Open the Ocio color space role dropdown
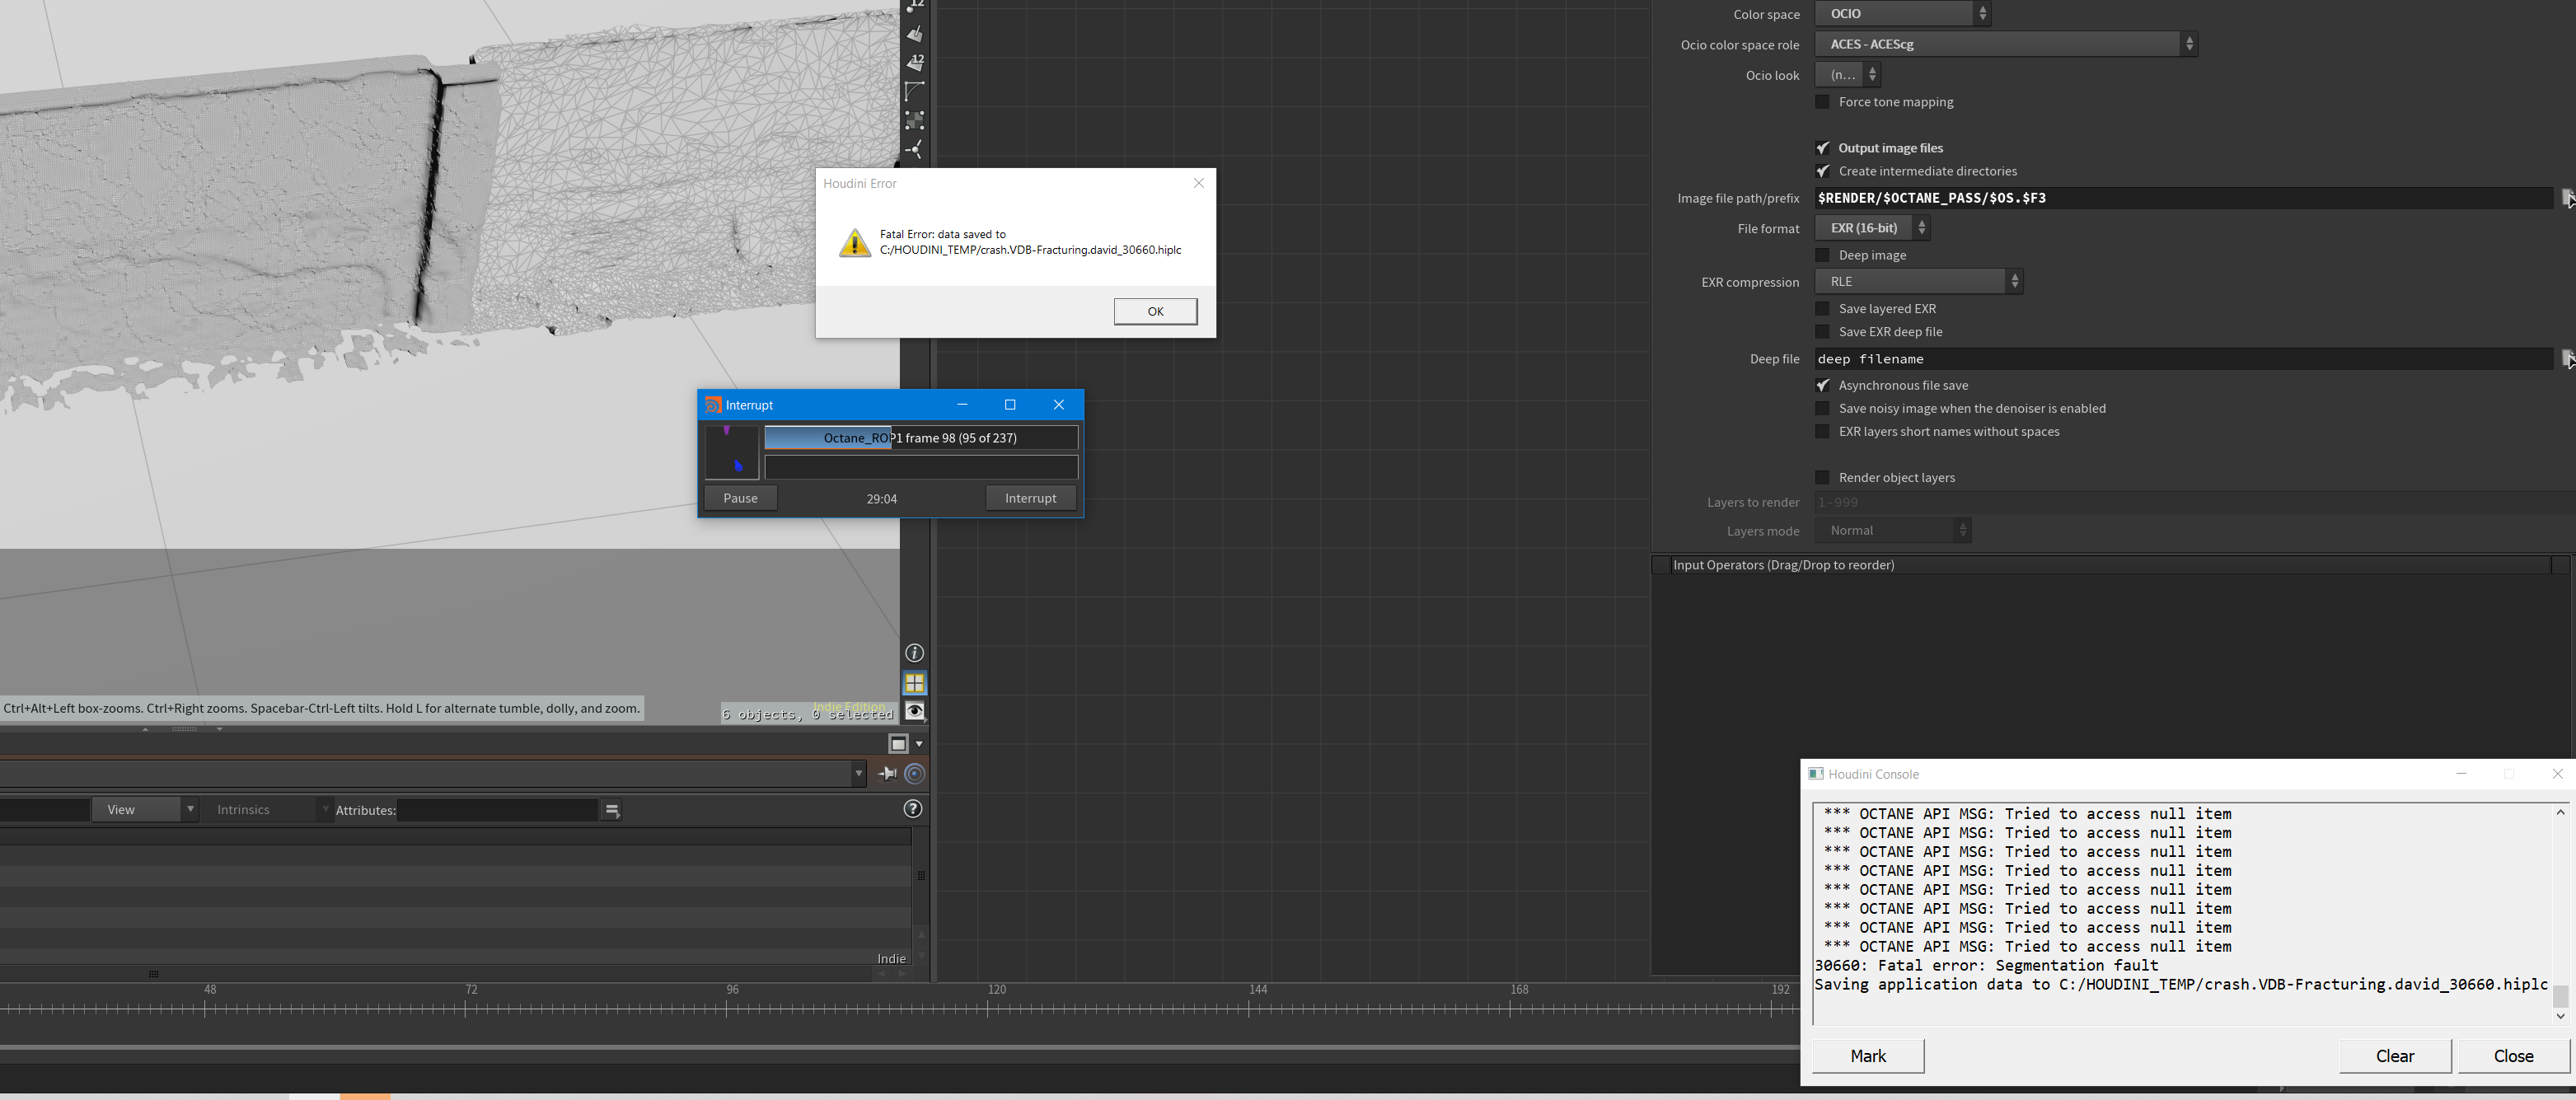Image resolution: width=2576 pixels, height=1100 pixels. point(2005,44)
